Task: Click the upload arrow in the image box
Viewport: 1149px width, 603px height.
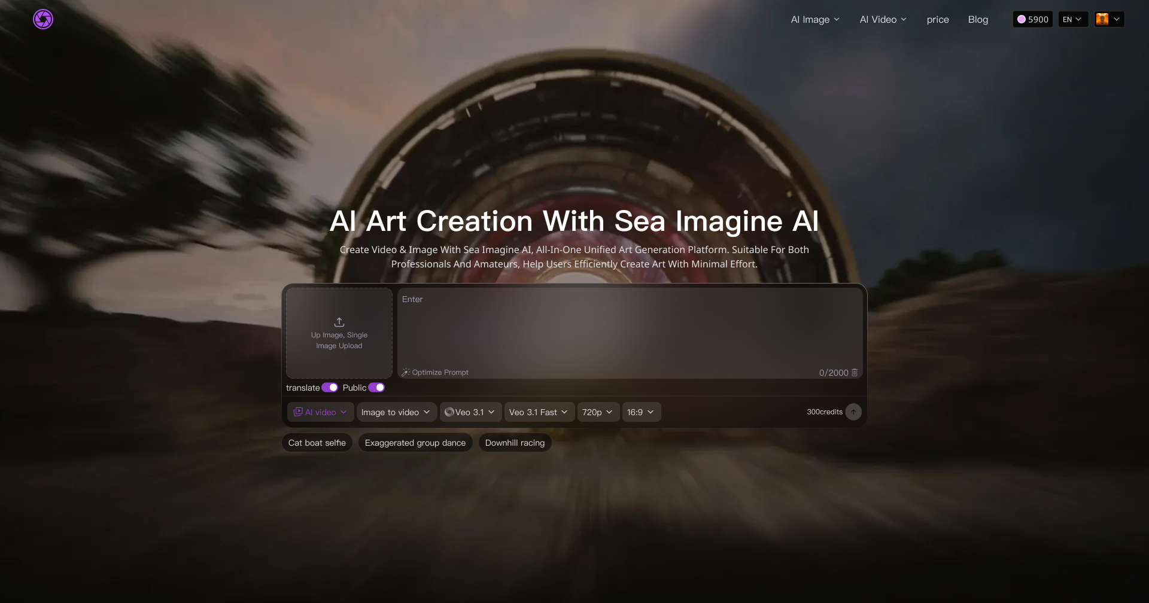Action: (339, 322)
